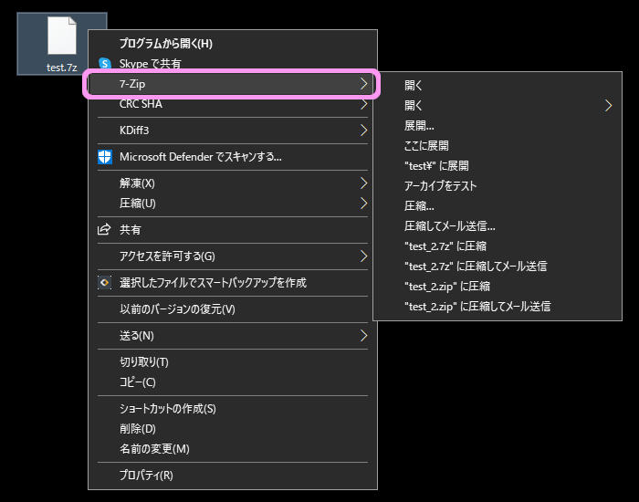Screen dimensions: 639x502
Task: Expand the chevron on second 開く submenu item
Action: coord(608,106)
